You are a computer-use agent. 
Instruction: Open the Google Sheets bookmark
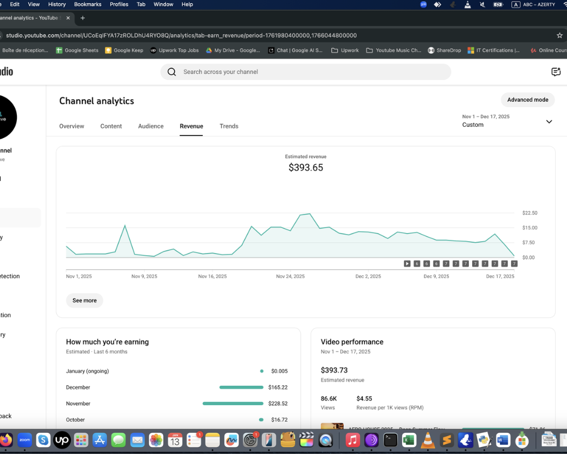(77, 50)
